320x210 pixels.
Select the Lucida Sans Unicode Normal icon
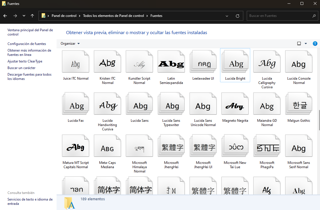203,104
